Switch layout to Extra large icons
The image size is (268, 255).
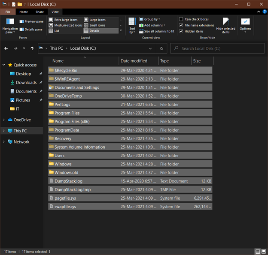coord(63,20)
